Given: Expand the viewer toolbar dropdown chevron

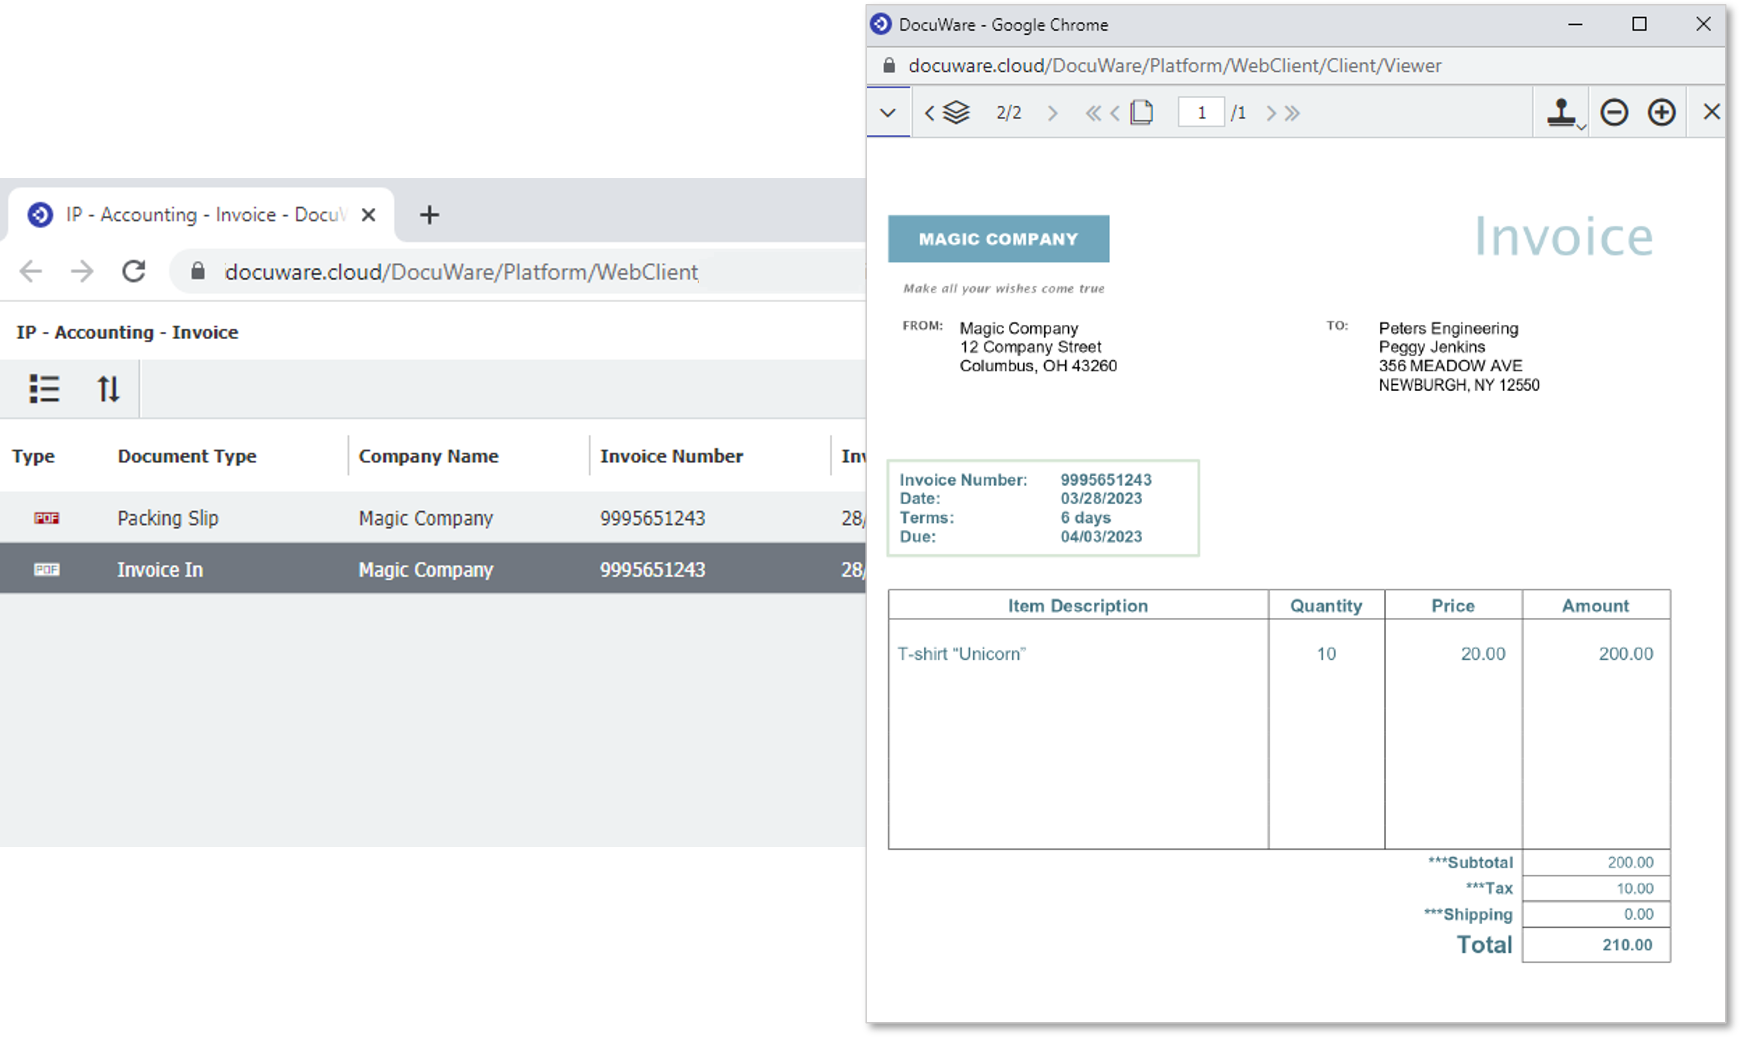Looking at the screenshot, I should [x=888, y=112].
